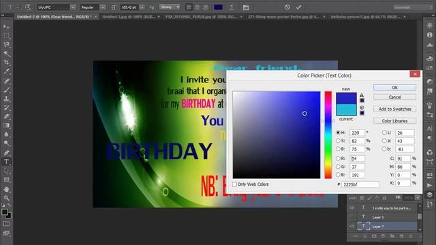Viewport: 436px width, 245px height.
Task: Select the Hand tool
Action: tap(6, 189)
